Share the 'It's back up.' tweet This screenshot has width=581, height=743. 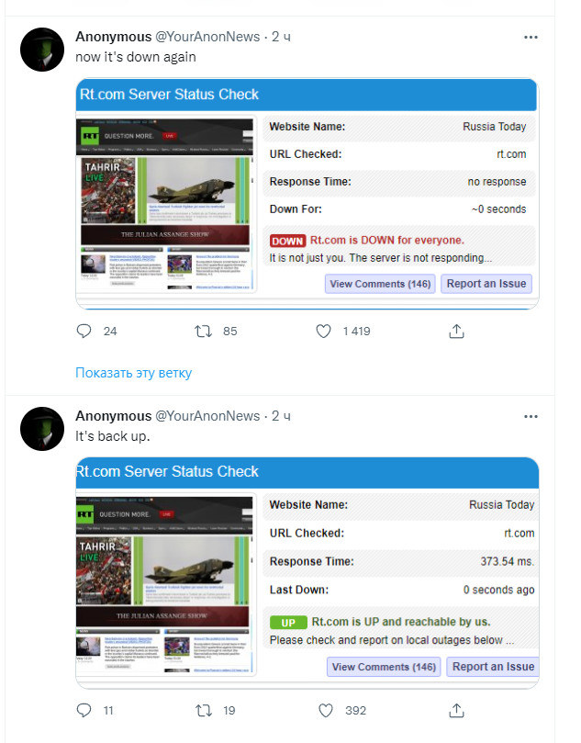tap(456, 710)
